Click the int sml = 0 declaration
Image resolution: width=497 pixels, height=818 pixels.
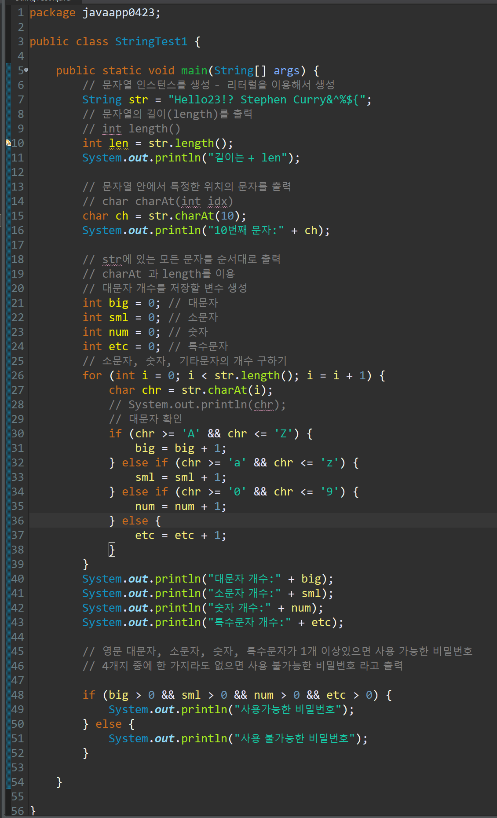pyautogui.click(x=121, y=317)
